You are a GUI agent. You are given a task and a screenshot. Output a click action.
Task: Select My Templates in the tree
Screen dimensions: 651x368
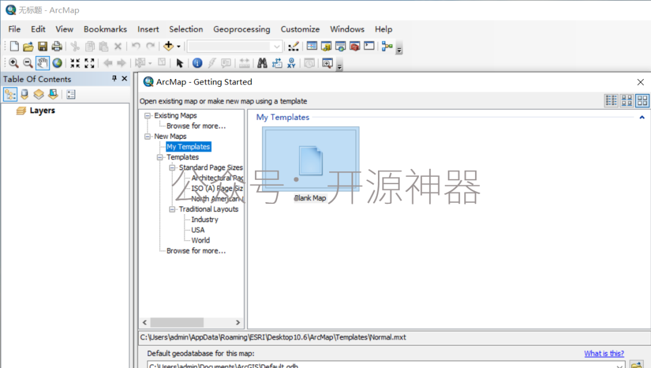click(x=189, y=147)
